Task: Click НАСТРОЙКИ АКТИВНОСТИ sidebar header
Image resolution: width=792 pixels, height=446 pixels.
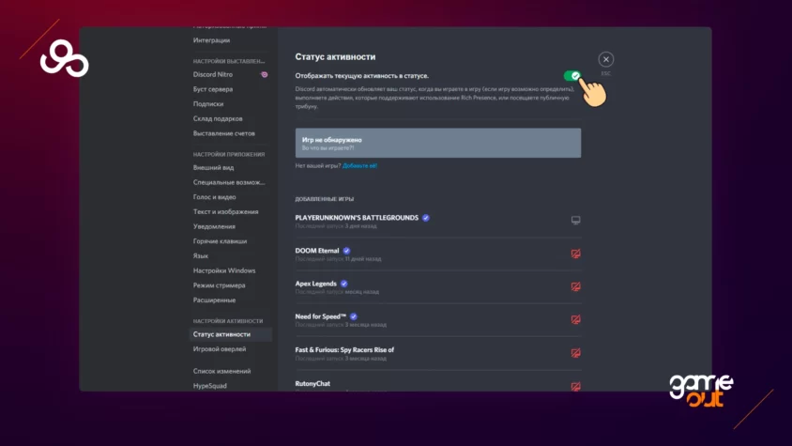Action: click(228, 320)
